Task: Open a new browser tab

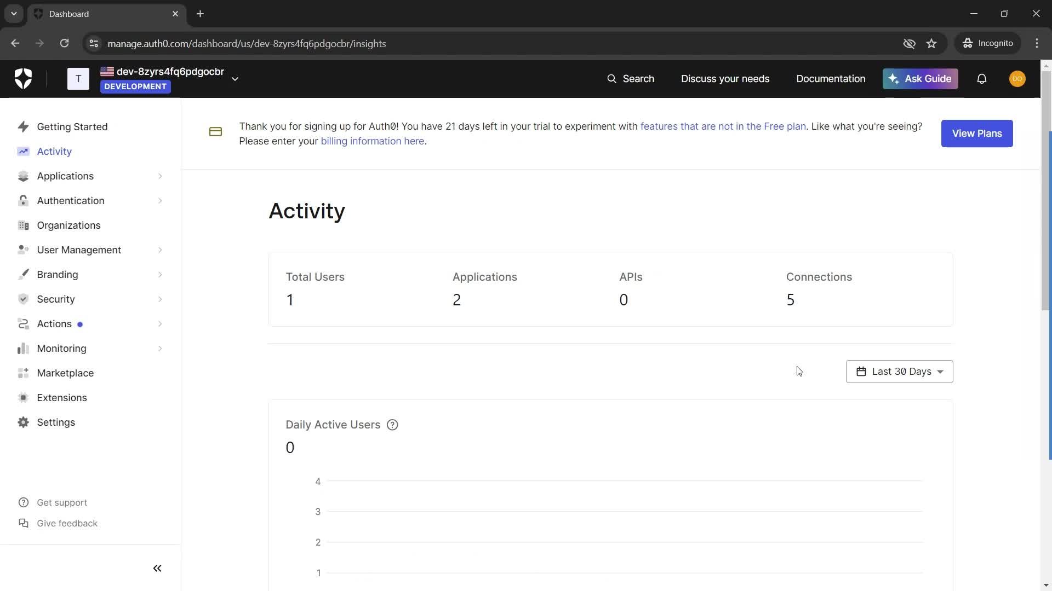Action: (x=201, y=14)
